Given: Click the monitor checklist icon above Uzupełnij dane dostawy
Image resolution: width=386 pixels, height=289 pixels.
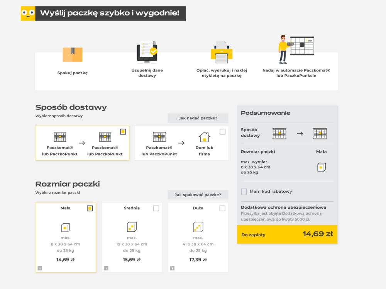Looking at the screenshot, I should 147,53.
